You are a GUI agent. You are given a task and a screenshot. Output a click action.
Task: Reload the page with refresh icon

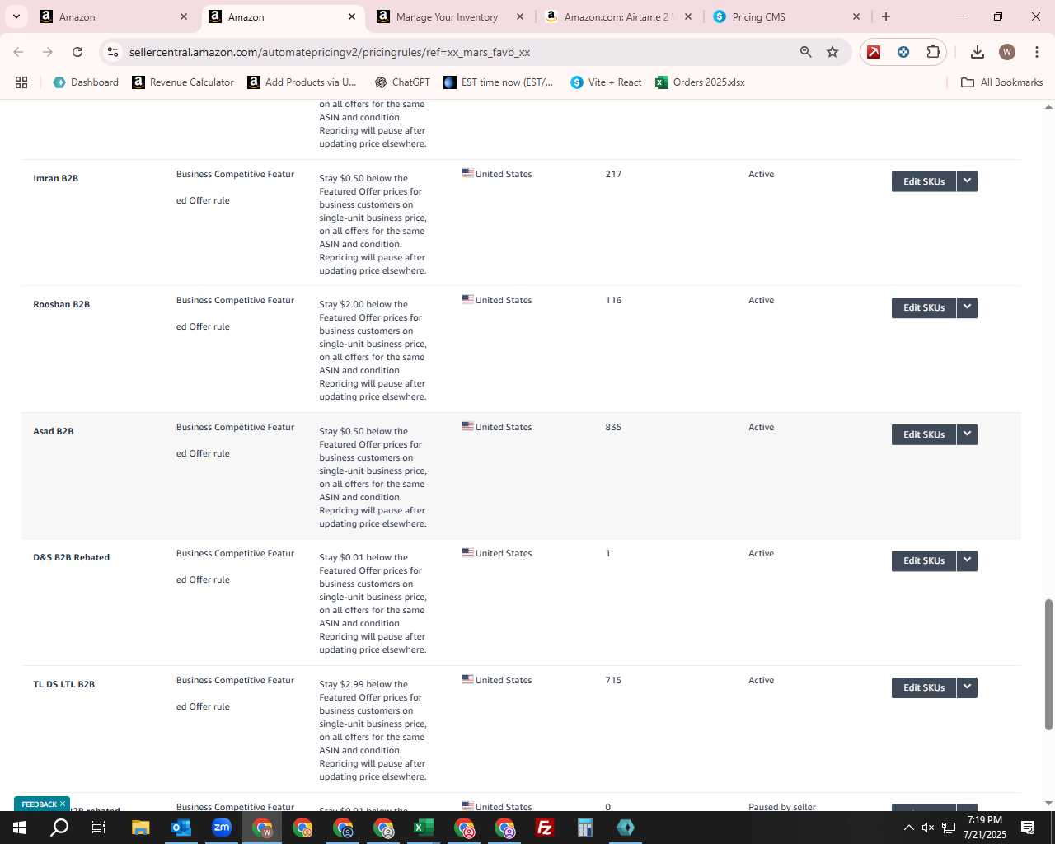[77, 52]
